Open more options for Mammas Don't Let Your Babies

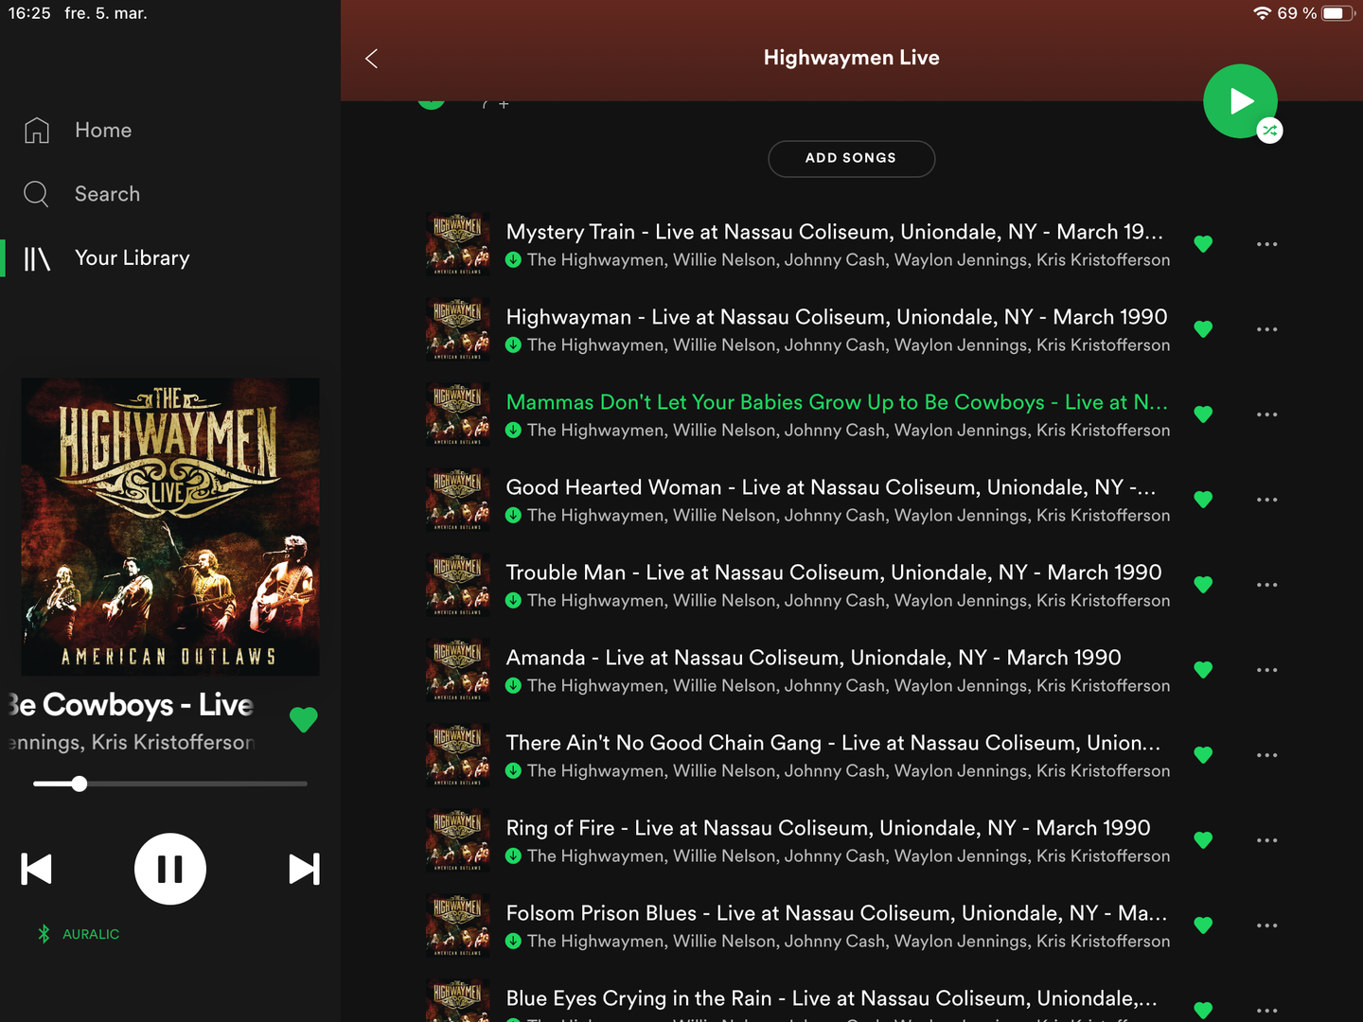pos(1266,414)
